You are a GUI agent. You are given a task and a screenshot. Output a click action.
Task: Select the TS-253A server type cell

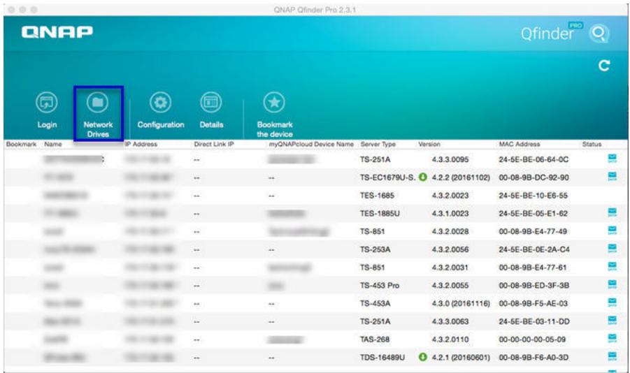(375, 249)
